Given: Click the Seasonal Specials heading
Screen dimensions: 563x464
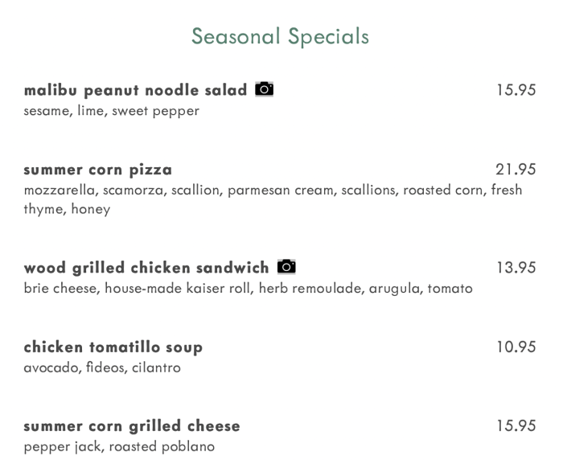Looking at the screenshot, I should [281, 36].
